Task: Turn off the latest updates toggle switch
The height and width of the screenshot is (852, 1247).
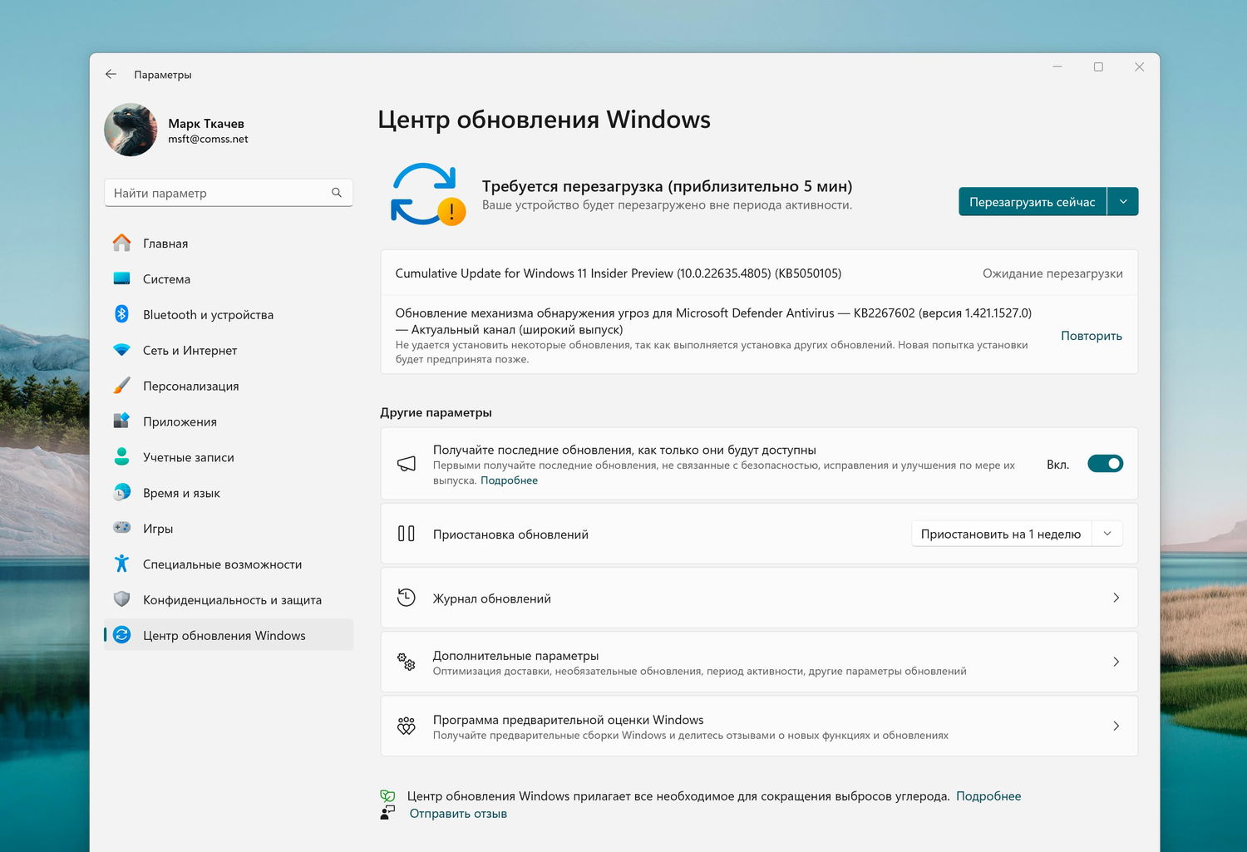Action: 1105,464
